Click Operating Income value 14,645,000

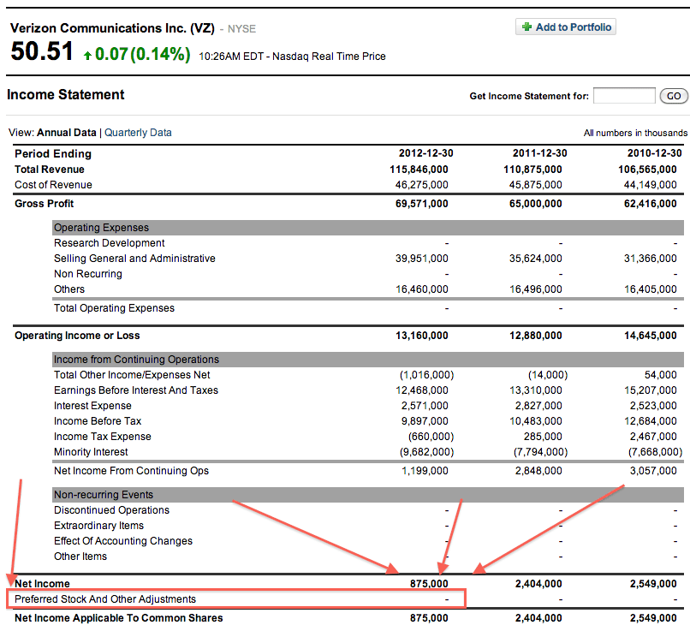coord(650,336)
